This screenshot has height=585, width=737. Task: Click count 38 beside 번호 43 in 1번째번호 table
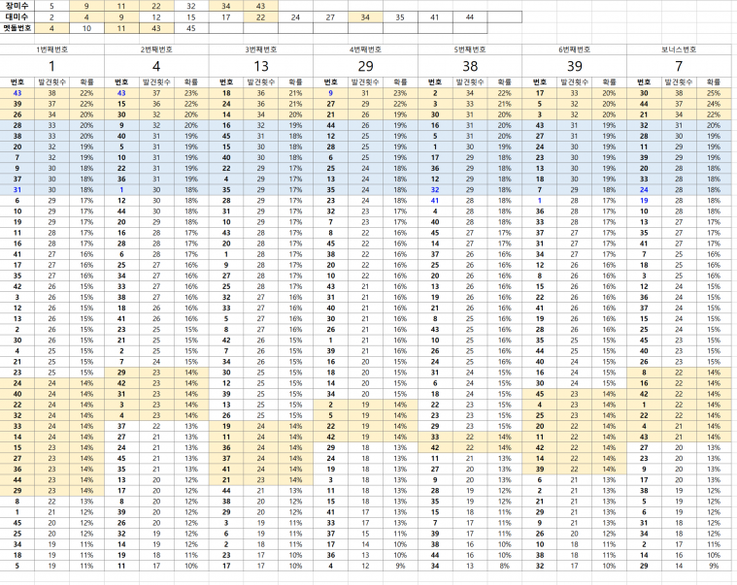51,93
